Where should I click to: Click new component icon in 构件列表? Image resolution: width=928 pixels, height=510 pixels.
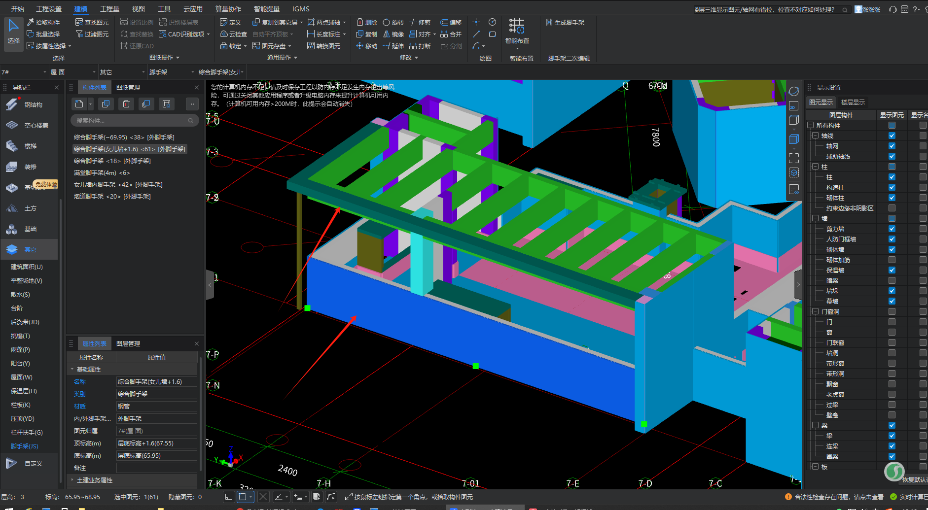79,104
